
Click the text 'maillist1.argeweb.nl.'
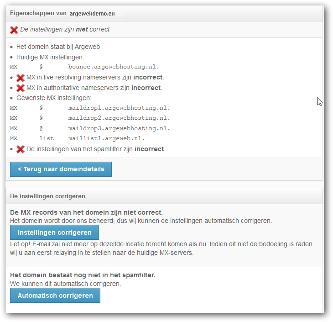pos(106,138)
